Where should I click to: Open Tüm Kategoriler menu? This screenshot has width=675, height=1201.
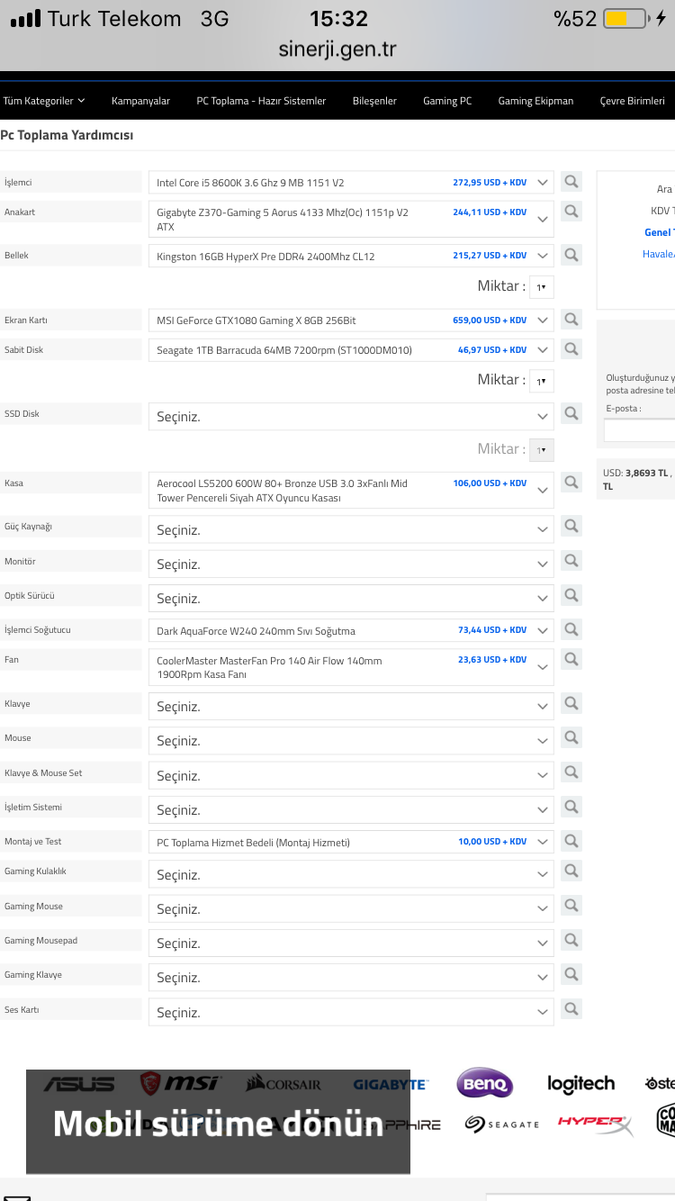pyautogui.click(x=44, y=101)
